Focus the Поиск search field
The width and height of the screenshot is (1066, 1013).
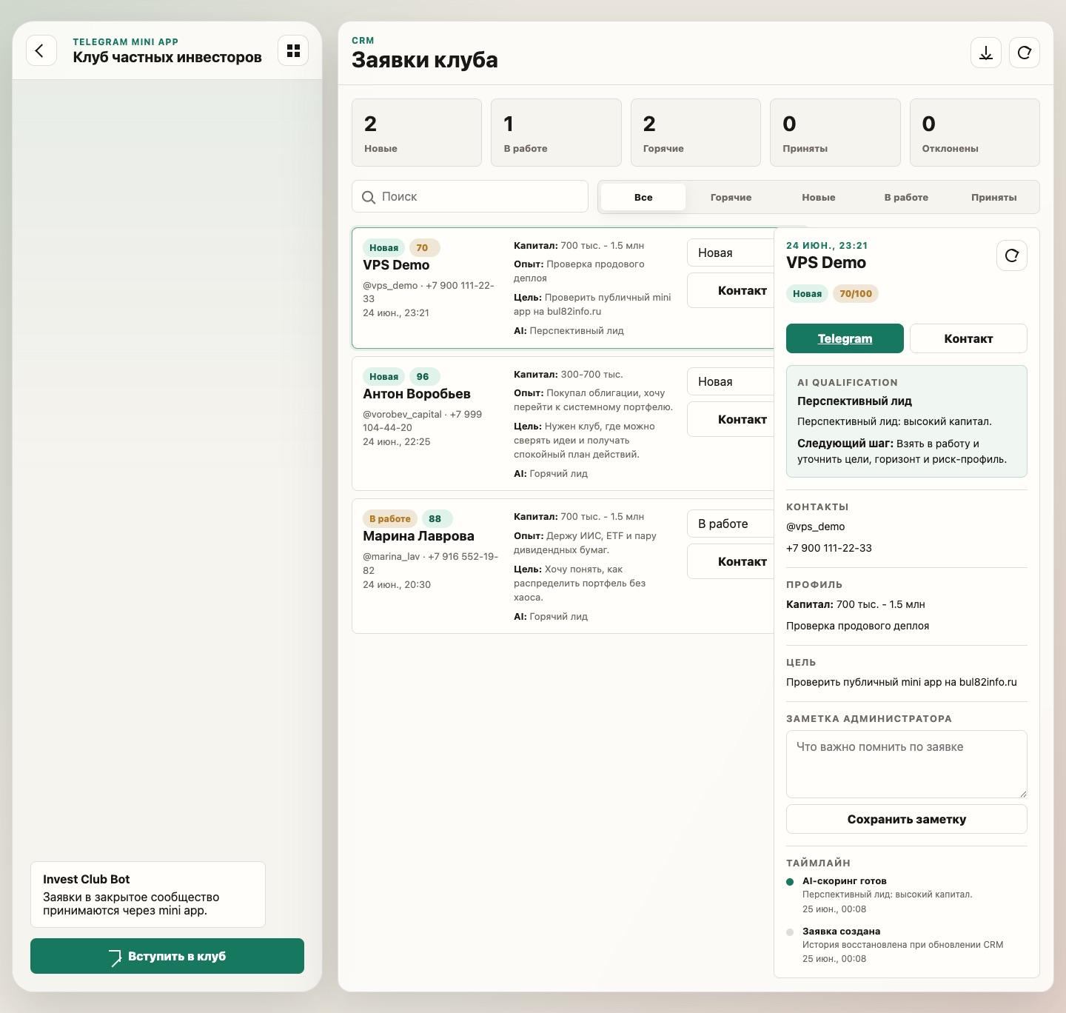[470, 196]
